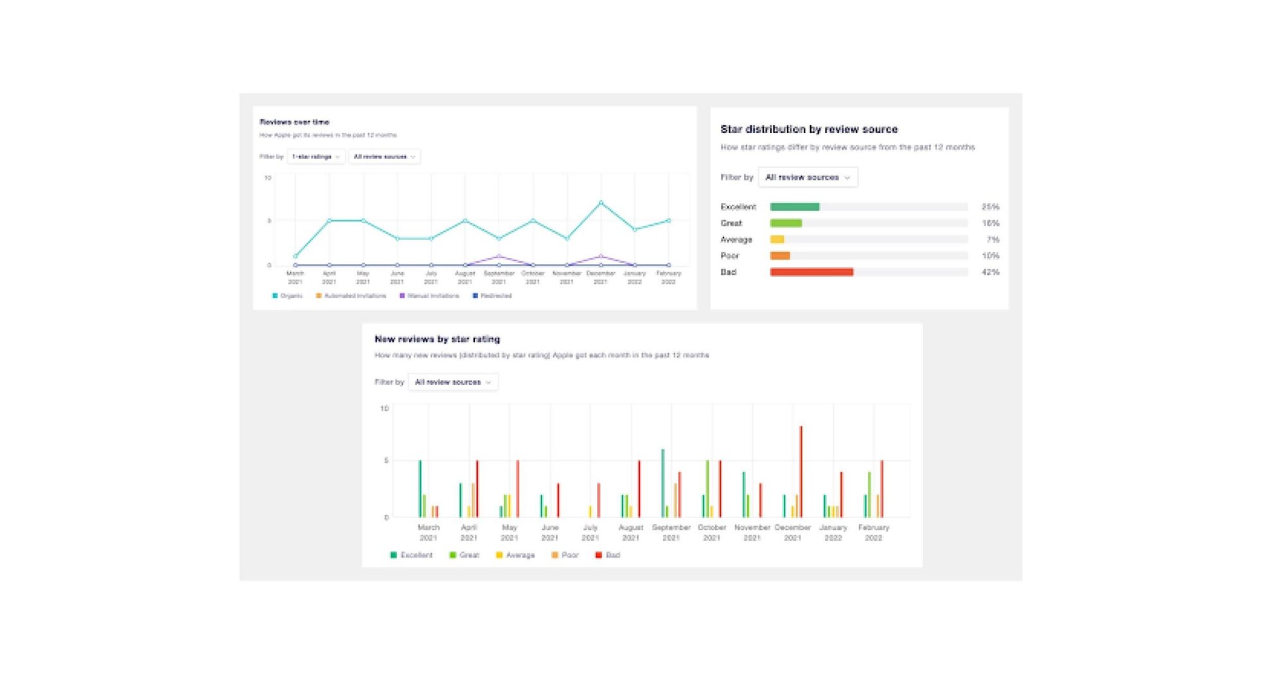Click the Star distribution by review source heading
Screen dimensions: 1285x674
click(x=810, y=129)
